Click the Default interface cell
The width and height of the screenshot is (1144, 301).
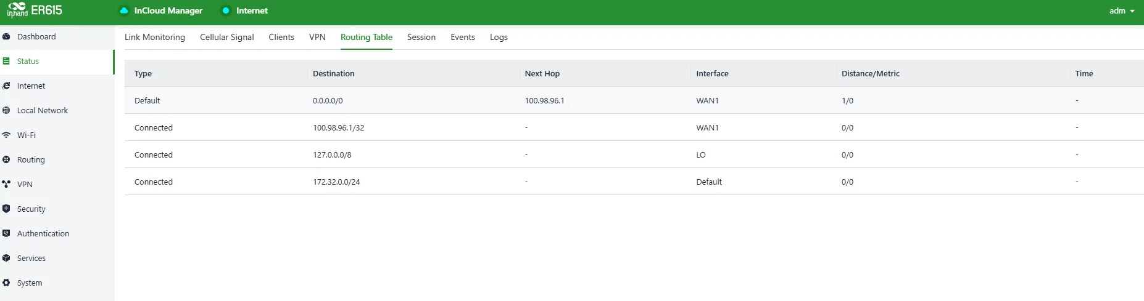pos(709,182)
